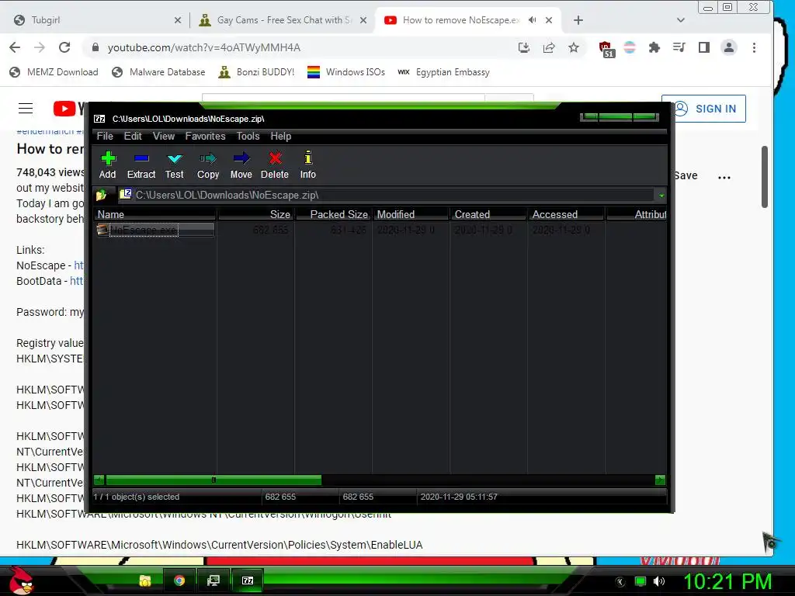Click the Add button in 7-Zip toolbar

pos(107,165)
